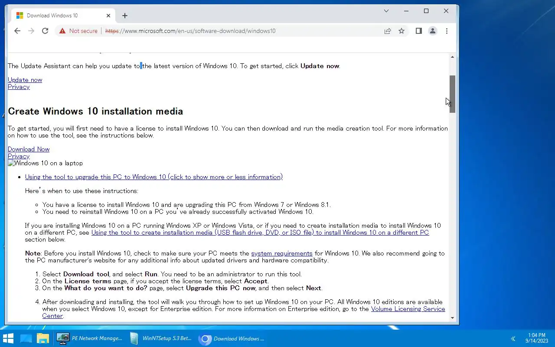Open the system requirements link
The width and height of the screenshot is (555, 347).
(x=282, y=253)
